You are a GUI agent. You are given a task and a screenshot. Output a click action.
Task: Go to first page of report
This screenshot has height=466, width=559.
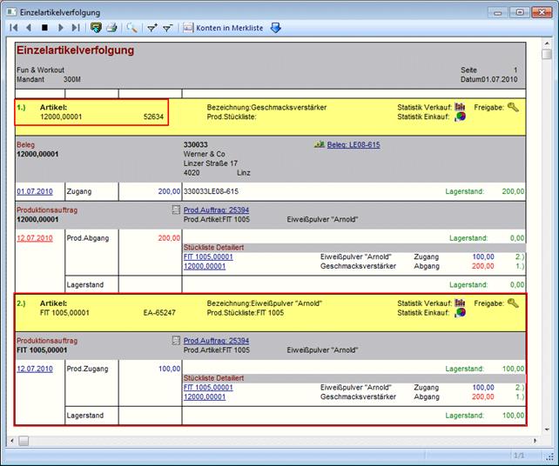[x=14, y=28]
